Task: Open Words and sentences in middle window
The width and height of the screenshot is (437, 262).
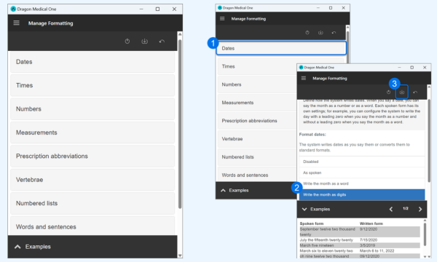Action: pos(256,175)
